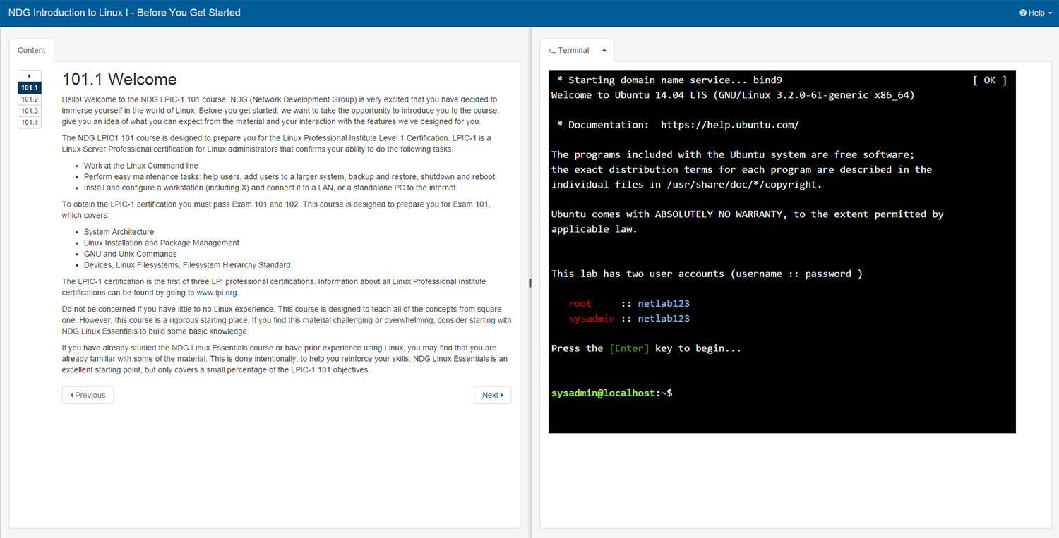Viewport: 1059px width, 538px height.
Task: Open the Terminal tab dropdown caret
Action: [x=604, y=51]
